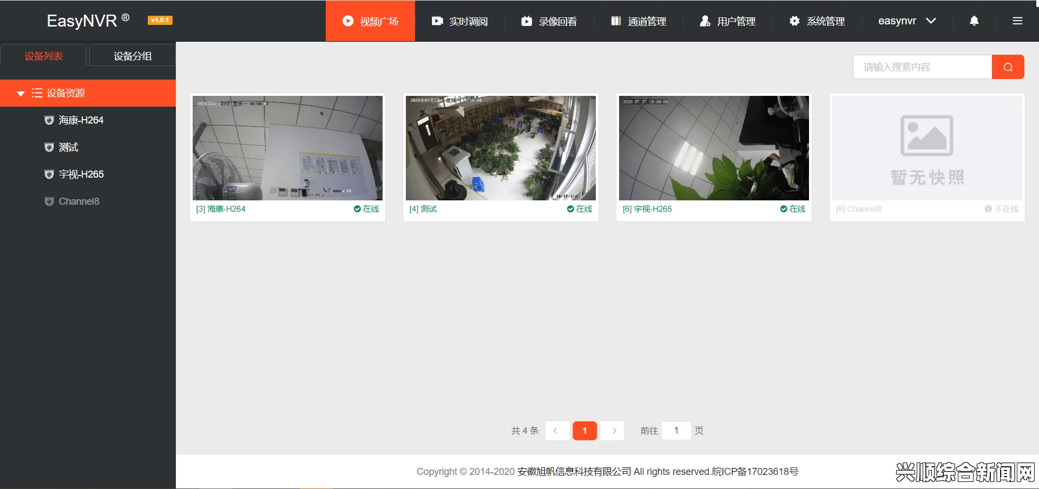Open 用户管理 user management
This screenshot has height=489, width=1039.
coord(728,21)
